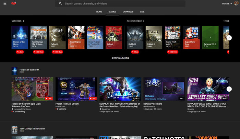Image resolution: width=240 pixels, height=139 pixels.
Task: Click the 6 live badge under Heroes
Action: 20,52
